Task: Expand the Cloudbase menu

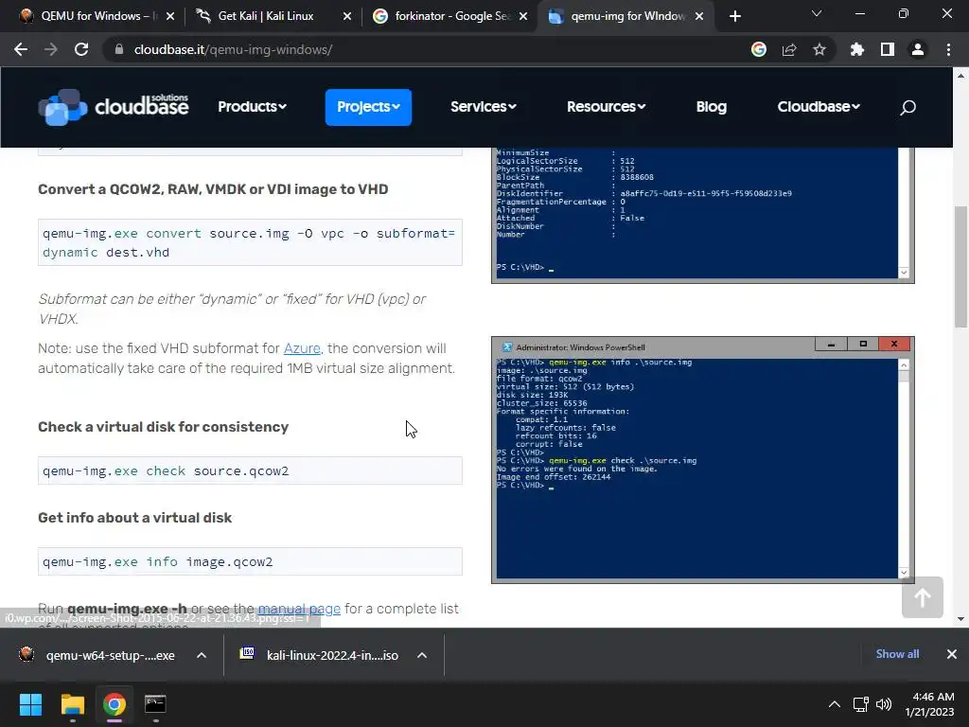Action: tap(819, 107)
